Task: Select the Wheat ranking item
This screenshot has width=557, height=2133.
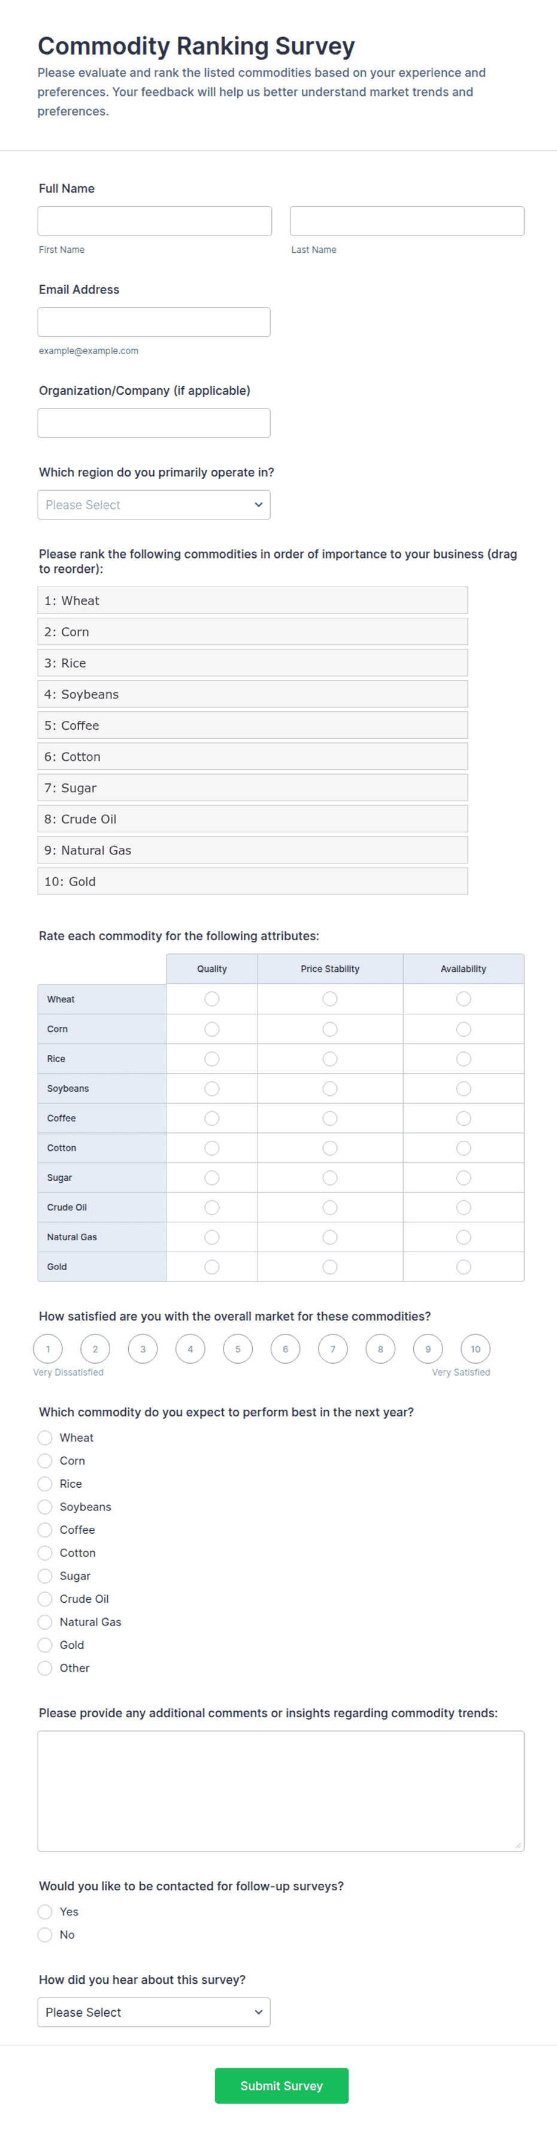Action: click(252, 600)
